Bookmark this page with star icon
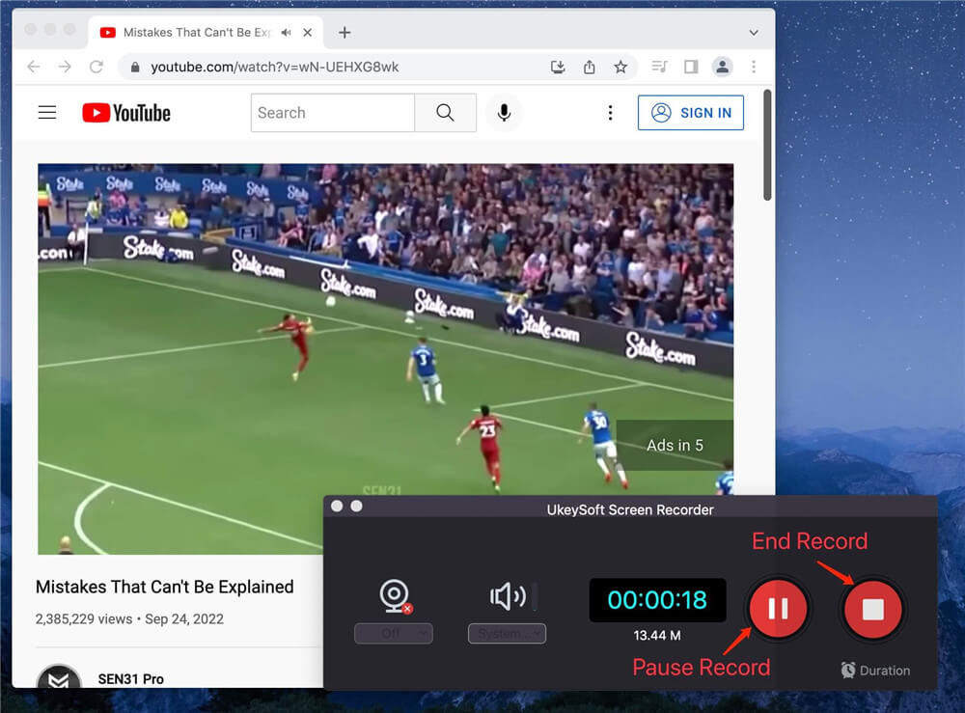Image resolution: width=965 pixels, height=713 pixels. 620,67
